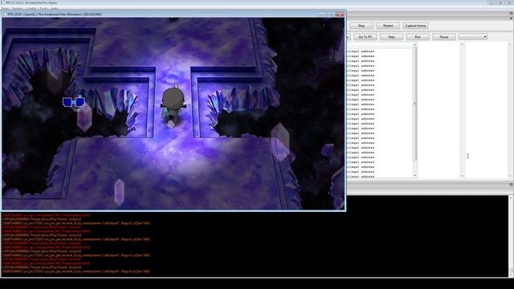Open the Config menu
The image size is (514, 289).
(31, 9)
